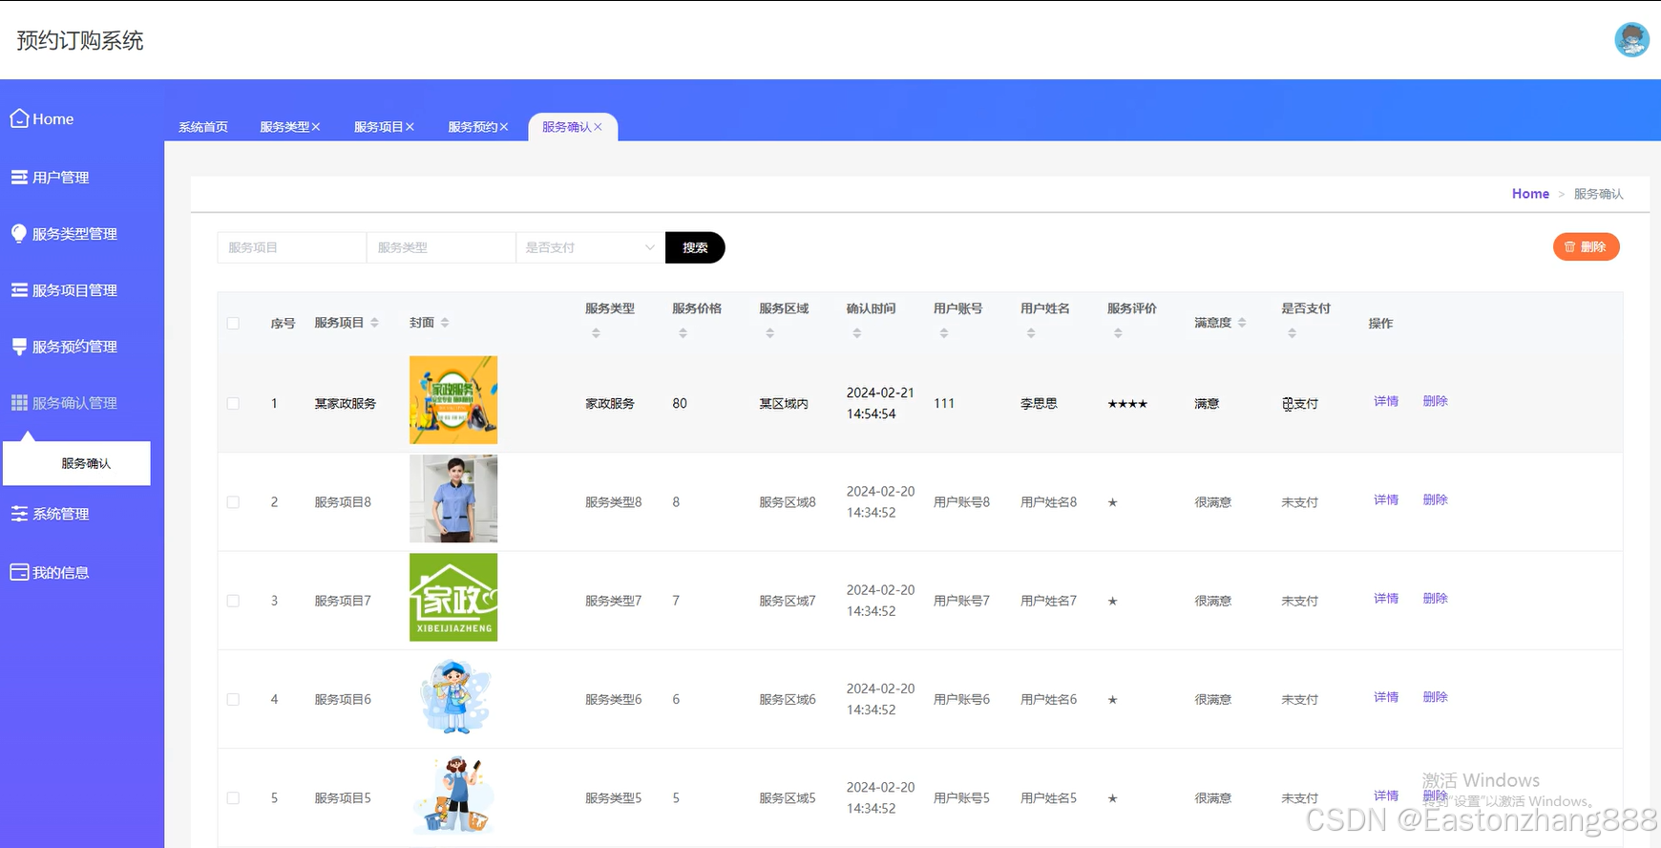The height and width of the screenshot is (848, 1661).
Task: Select the 服务确认 submenu item
Action: pos(77,463)
